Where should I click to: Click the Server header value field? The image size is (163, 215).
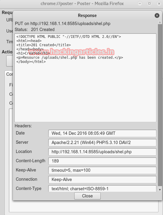[x=102, y=143]
